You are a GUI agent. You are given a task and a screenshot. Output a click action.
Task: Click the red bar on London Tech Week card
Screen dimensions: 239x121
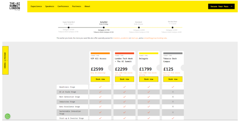(x=125, y=53)
